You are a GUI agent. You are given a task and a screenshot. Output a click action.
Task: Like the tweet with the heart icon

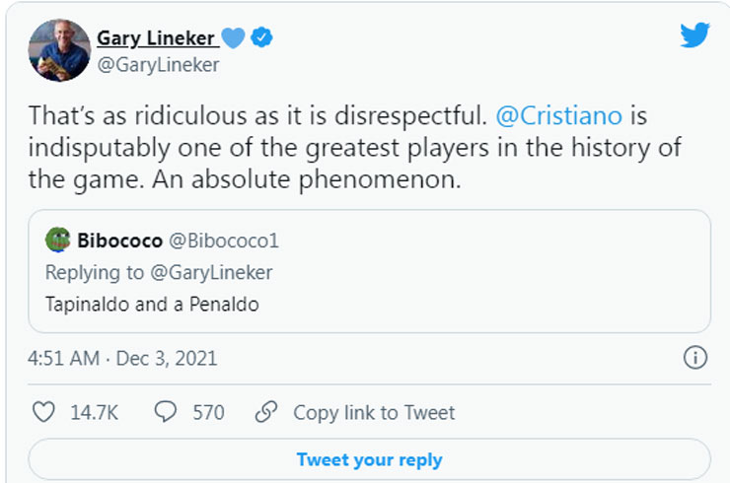coord(43,412)
